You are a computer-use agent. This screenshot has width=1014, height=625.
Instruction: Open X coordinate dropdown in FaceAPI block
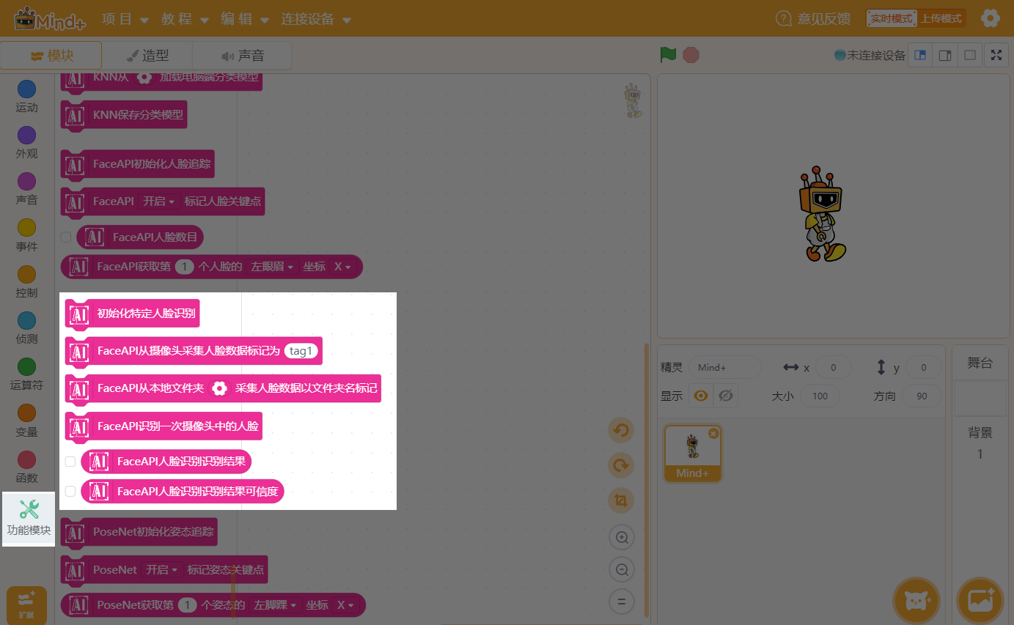[x=342, y=267]
